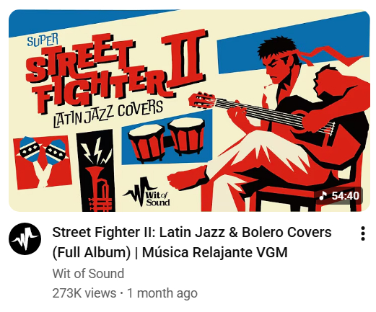Open the three-dot more options menu
Screen dimensions: 376x312
(363, 233)
